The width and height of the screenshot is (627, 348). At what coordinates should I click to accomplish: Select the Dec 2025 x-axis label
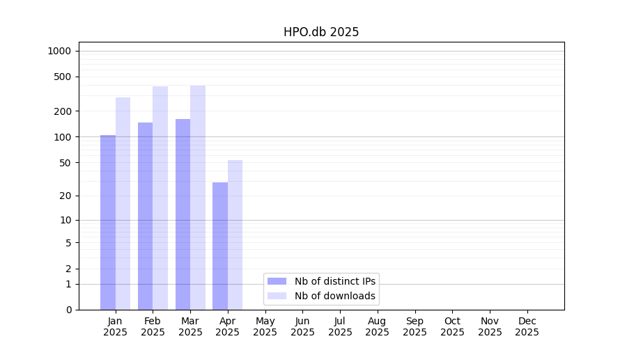click(x=527, y=326)
